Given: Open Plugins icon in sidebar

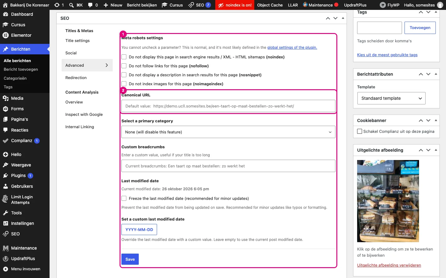Looking at the screenshot, I should point(5,175).
